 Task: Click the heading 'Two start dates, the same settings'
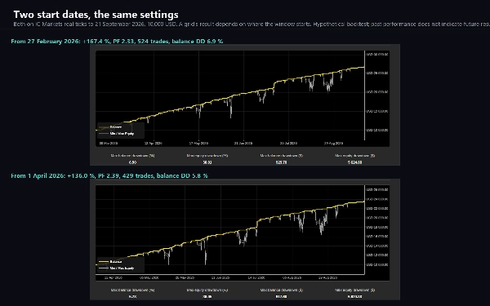pyautogui.click(x=96, y=15)
